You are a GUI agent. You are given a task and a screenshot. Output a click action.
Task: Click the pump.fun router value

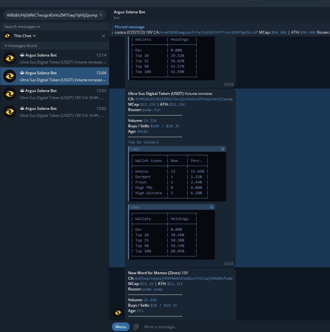tap(151, 110)
